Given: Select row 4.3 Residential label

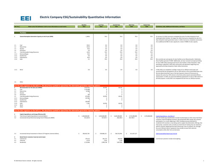Looking at the screenshot, I should coord(23,142).
